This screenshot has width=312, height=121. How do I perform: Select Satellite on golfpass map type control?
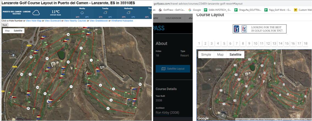[x=235, y=54]
